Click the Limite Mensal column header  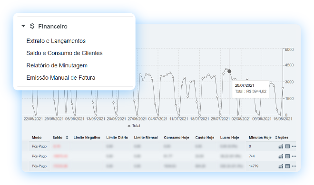tap(146, 138)
